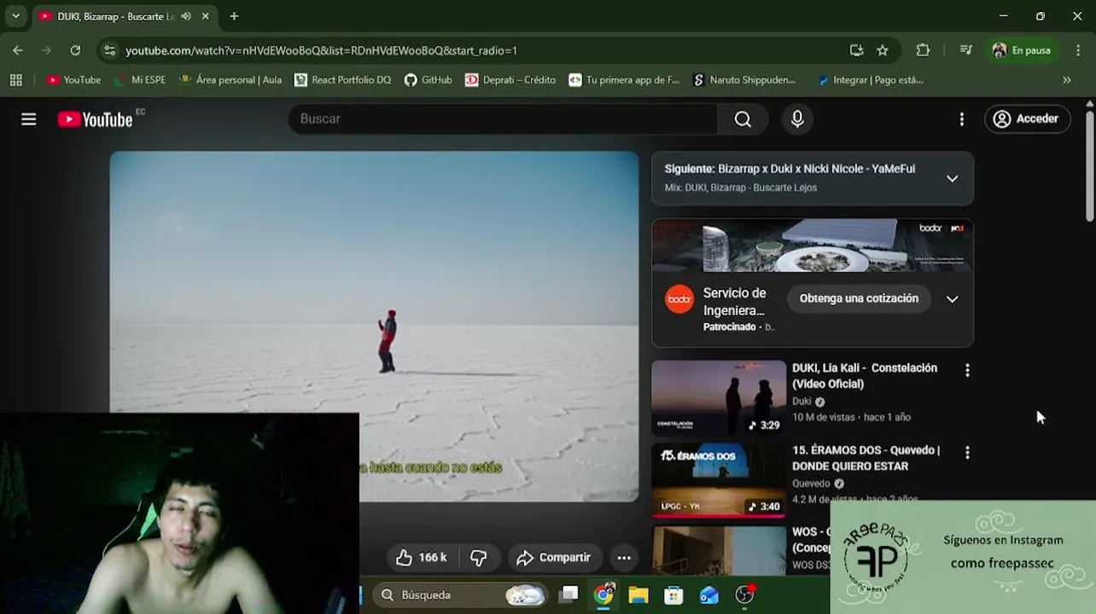
Task: Open apps grid in bookmarks bar
Action: tap(15, 80)
